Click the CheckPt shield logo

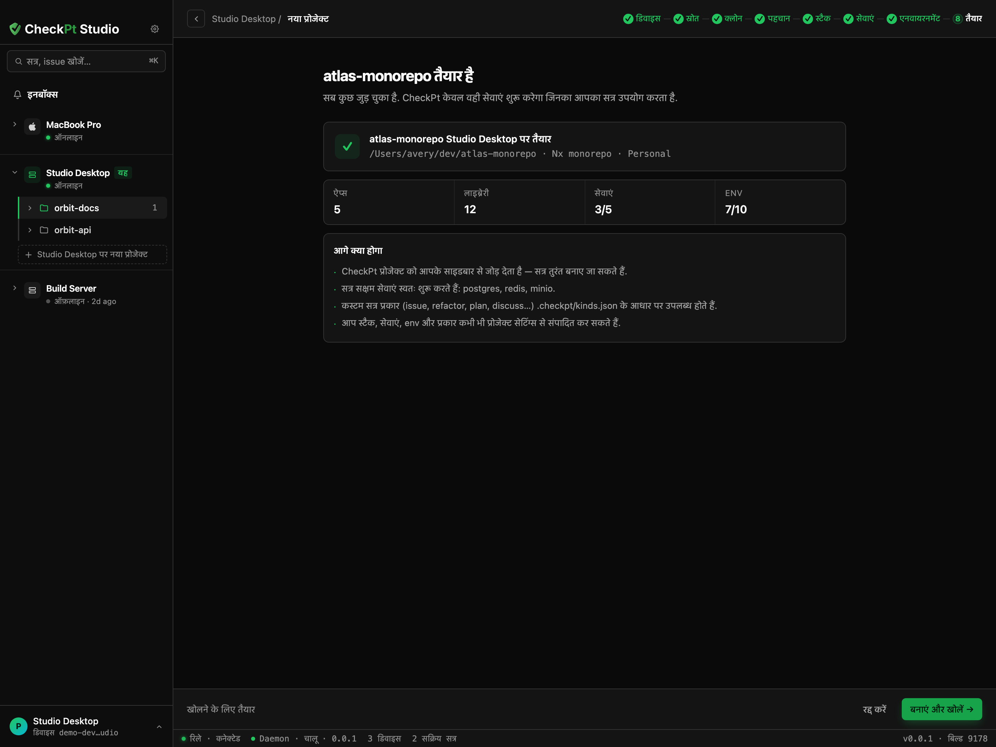(x=15, y=29)
